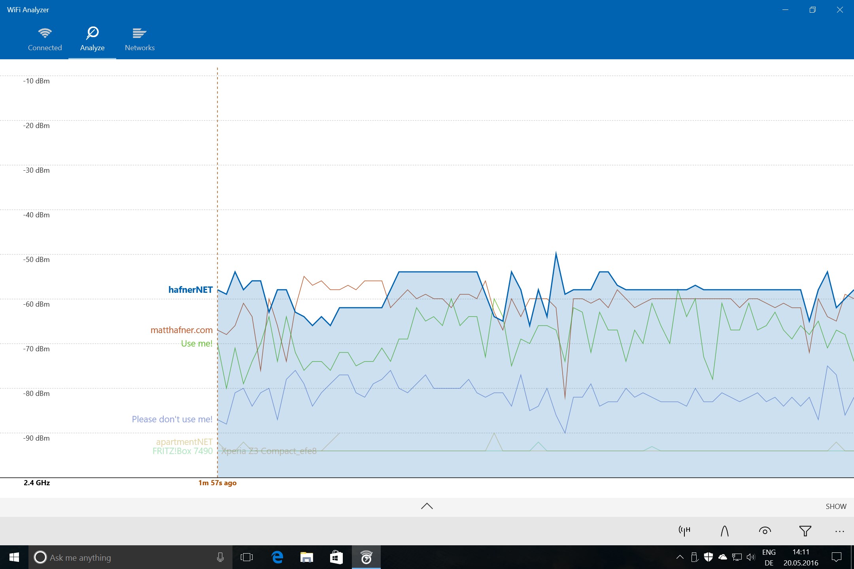Select the signal curve chart icon
This screenshot has height=569, width=854.
[725, 531]
